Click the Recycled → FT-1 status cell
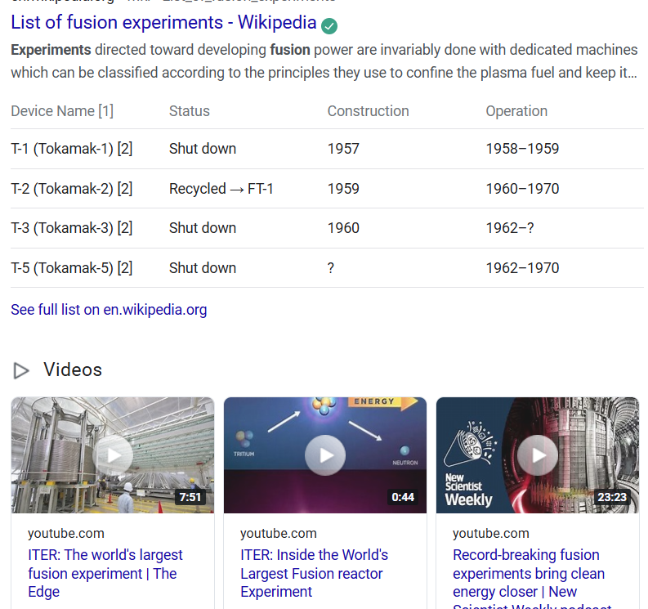 point(221,189)
